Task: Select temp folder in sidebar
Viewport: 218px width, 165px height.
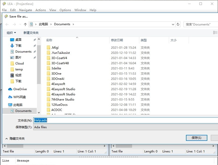Action: coord(19,69)
